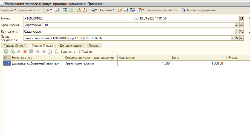Clear the Заказ покупателя field with X
Screen dimensions: 250x134
click(237, 38)
